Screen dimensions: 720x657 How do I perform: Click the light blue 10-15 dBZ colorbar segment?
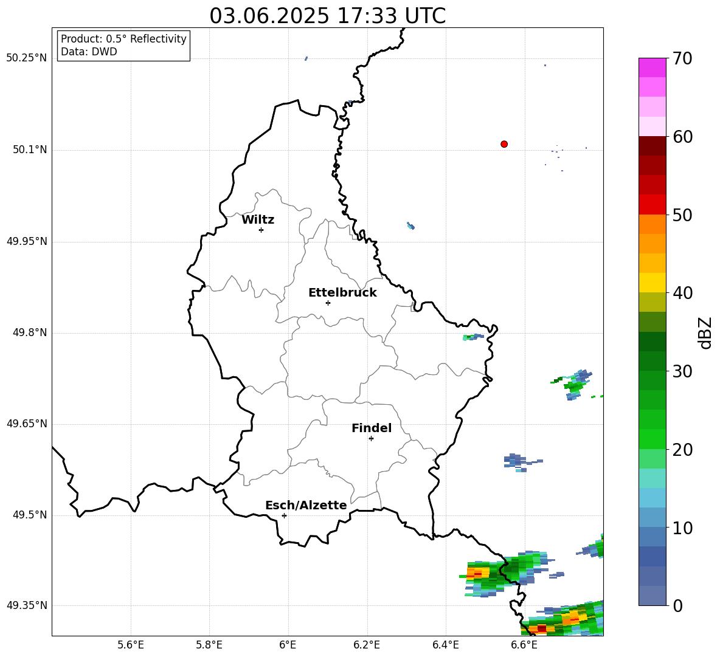(x=652, y=508)
